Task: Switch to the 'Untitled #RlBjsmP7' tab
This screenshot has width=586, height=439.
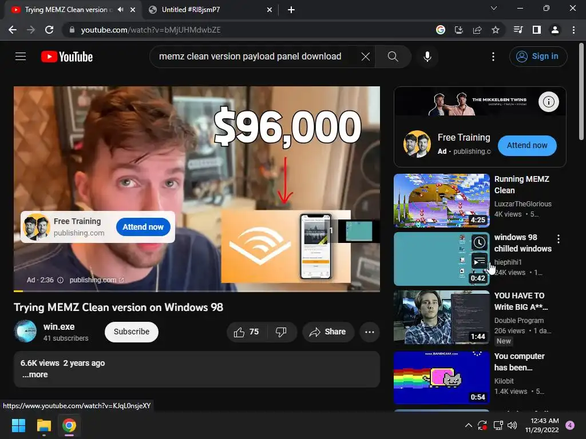Action: click(x=209, y=10)
